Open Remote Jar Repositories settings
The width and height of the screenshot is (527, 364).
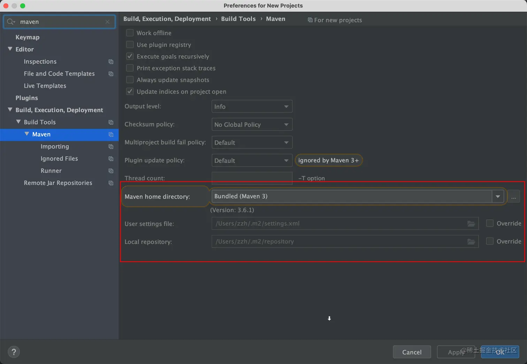(58, 183)
